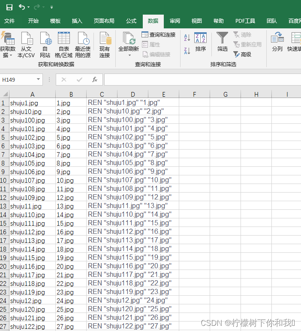Switch to the 页面布局 ribbon tab

tap(104, 21)
